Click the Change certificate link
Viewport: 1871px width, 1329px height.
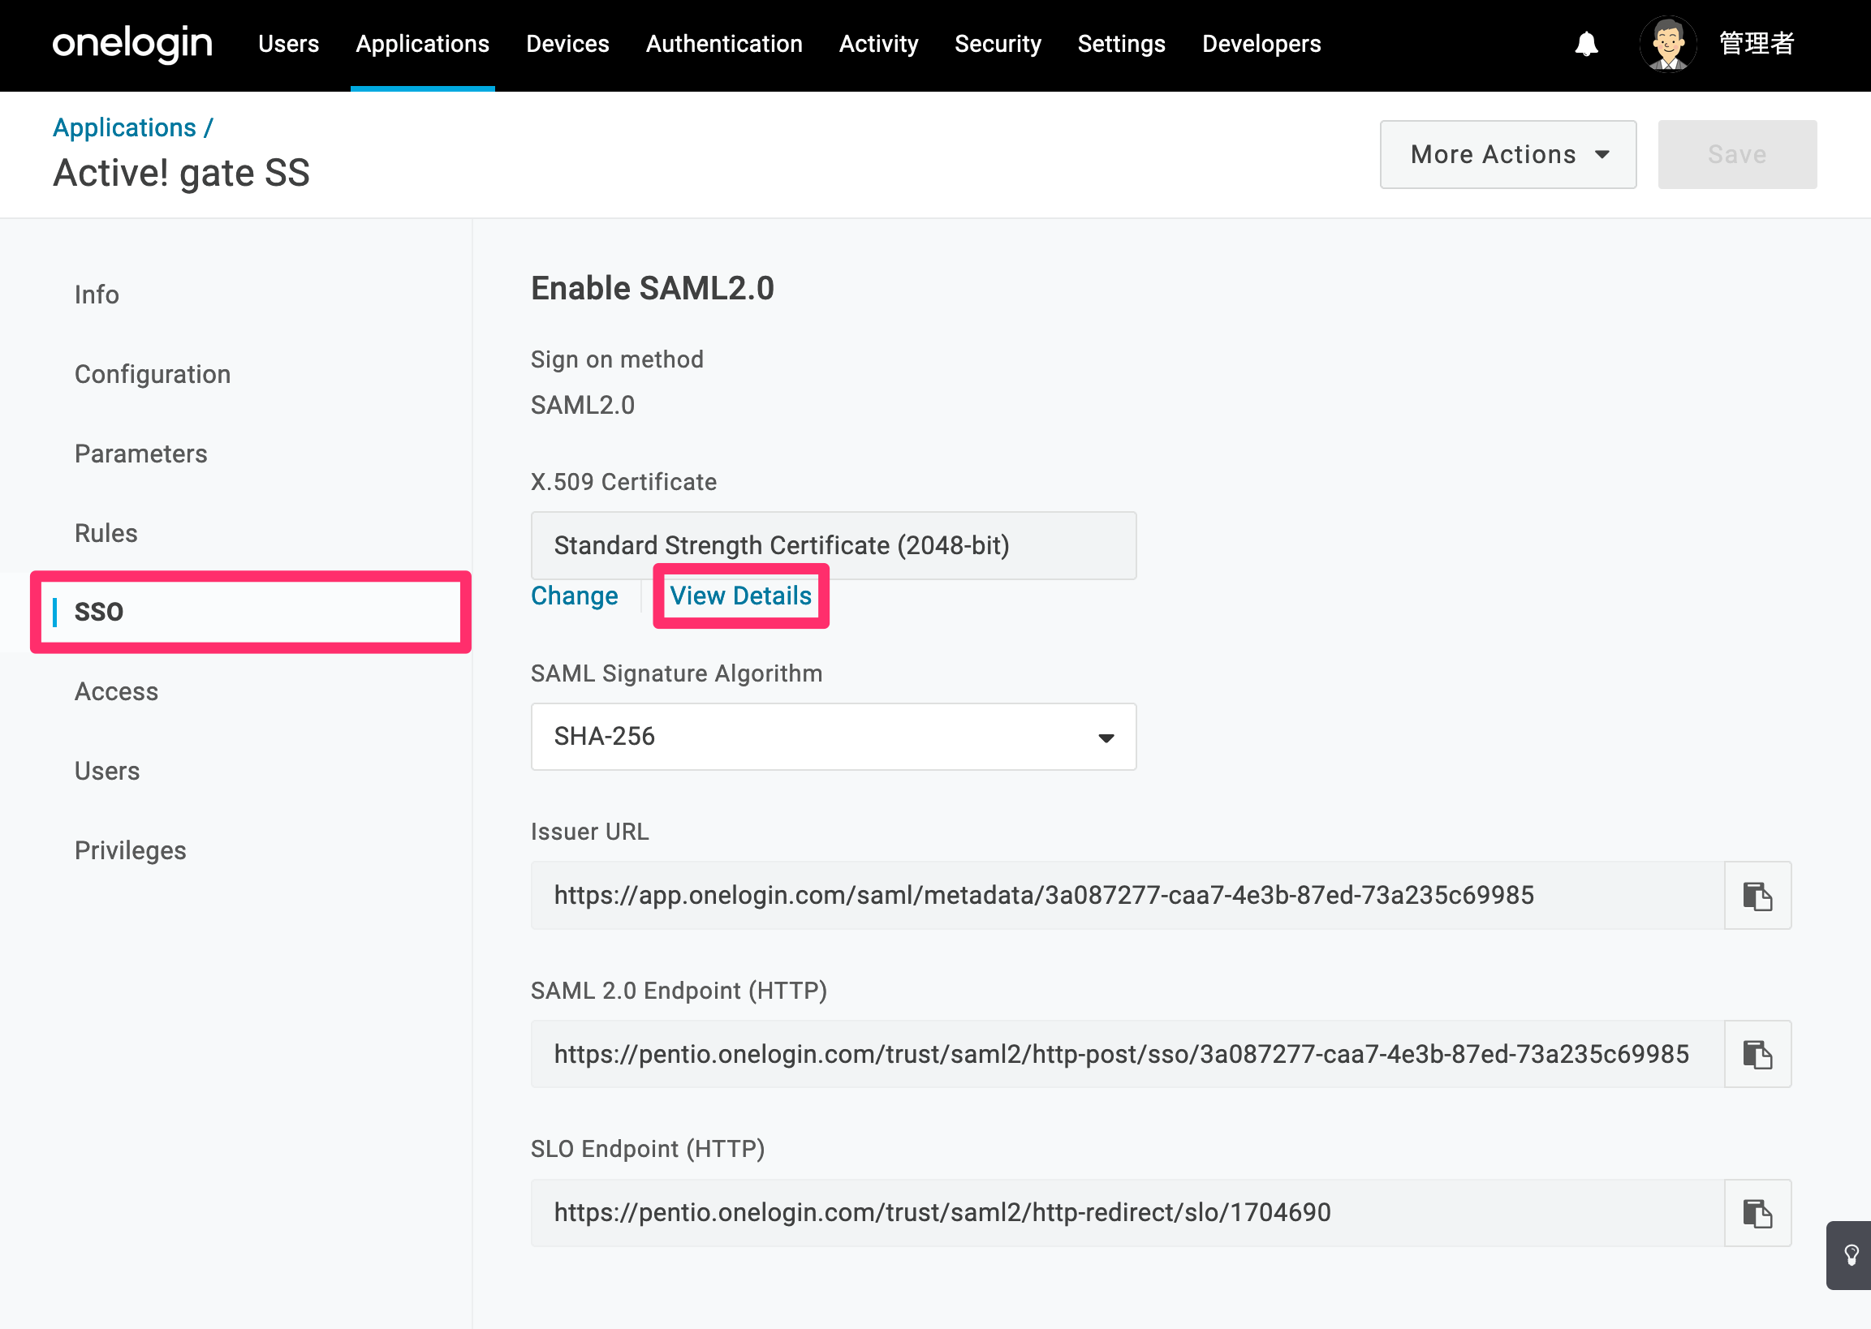pos(574,596)
